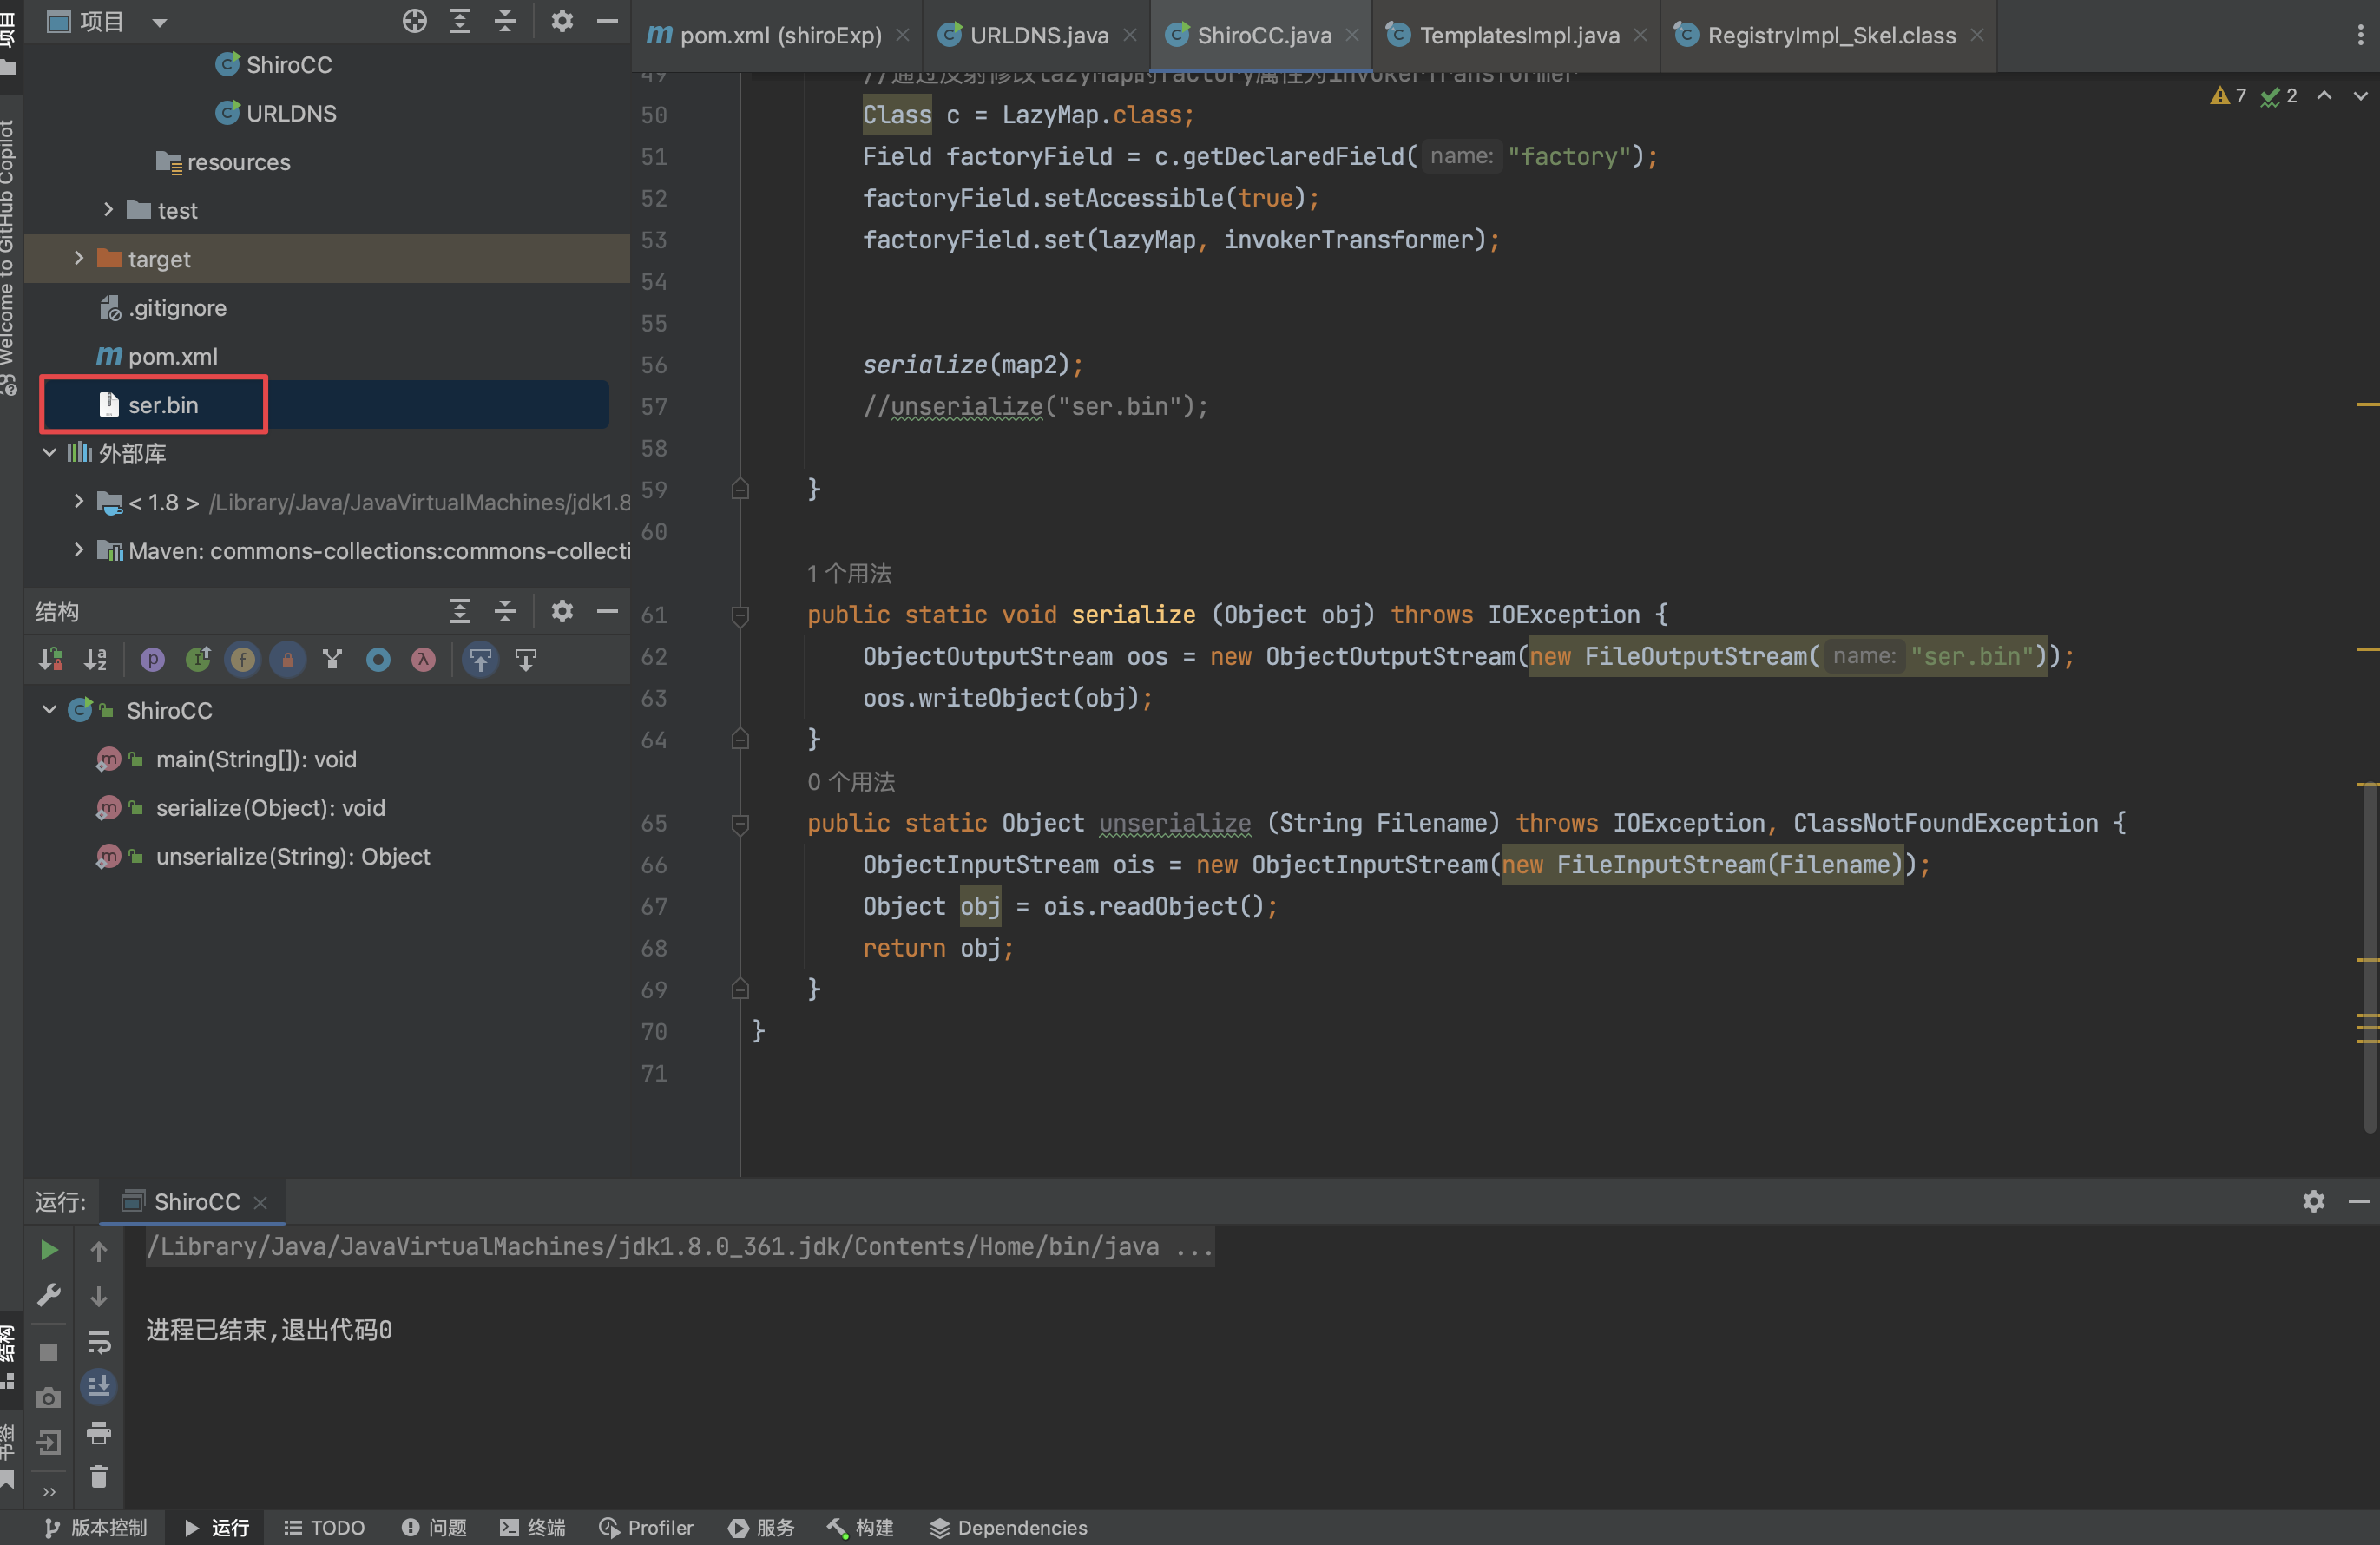Screen dimensions: 2380x1545
Task: Toggle sort by visibility in Structure
Action: (x=51, y=659)
